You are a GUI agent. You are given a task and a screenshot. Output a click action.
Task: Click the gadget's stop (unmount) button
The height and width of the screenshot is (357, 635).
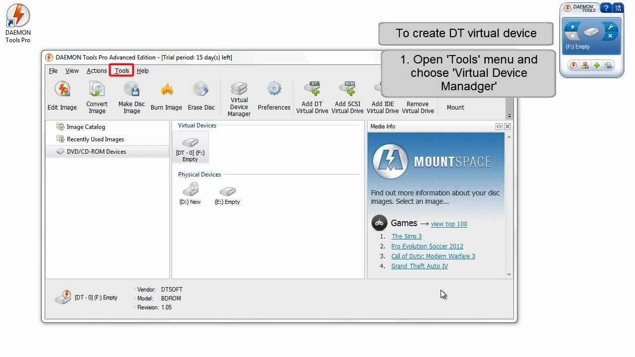point(572,36)
